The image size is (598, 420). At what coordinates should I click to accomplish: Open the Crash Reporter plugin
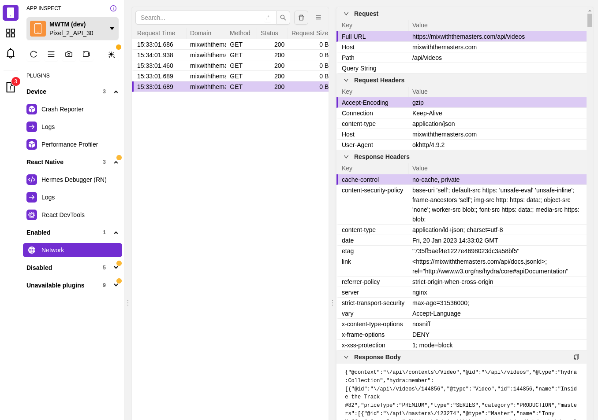(72, 109)
